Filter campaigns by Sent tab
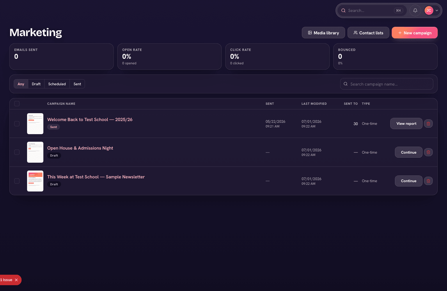The width and height of the screenshot is (447, 291). pyautogui.click(x=77, y=84)
